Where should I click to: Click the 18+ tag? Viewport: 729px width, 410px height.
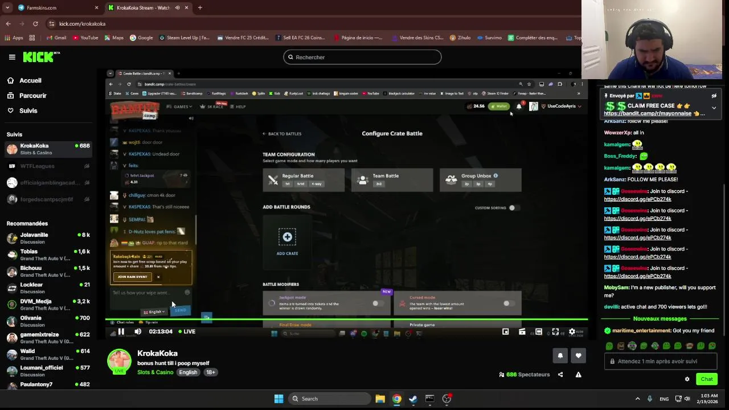211,372
